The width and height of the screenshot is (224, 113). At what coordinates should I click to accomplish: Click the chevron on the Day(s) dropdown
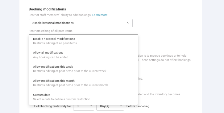click(121, 106)
